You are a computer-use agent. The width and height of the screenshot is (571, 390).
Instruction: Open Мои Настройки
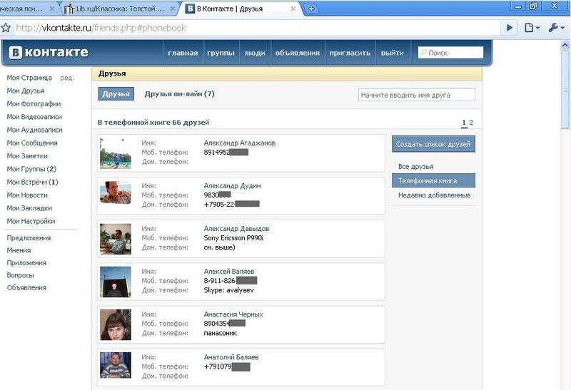point(31,221)
